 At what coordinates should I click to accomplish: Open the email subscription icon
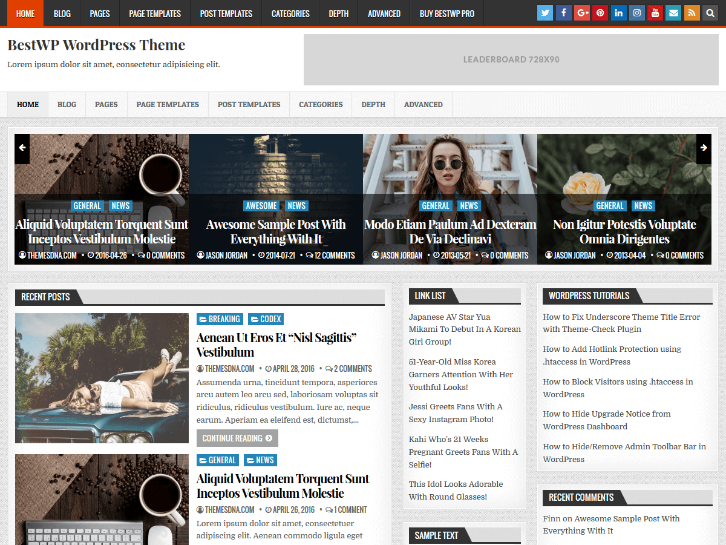pos(673,12)
